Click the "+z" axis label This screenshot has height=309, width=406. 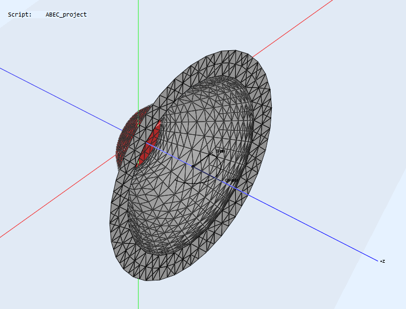point(383,261)
